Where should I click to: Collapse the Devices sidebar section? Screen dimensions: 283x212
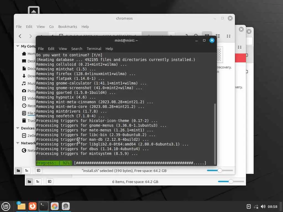(18, 128)
